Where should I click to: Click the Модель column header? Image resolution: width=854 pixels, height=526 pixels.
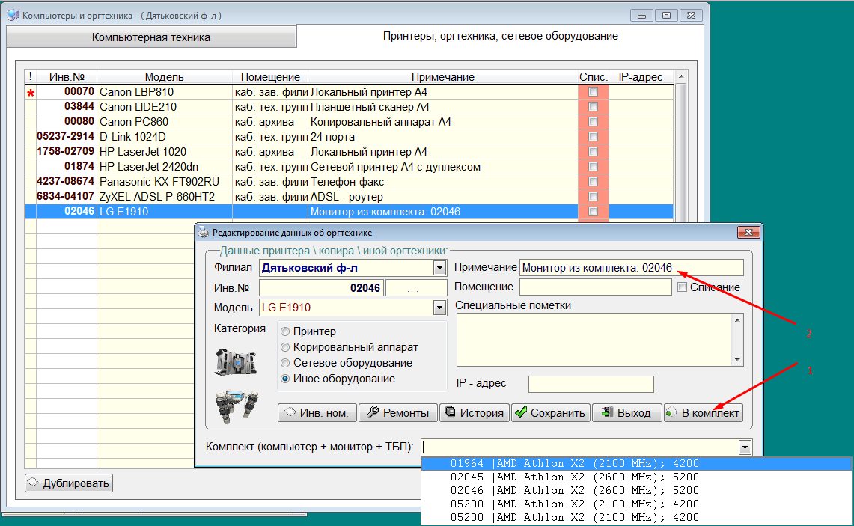[165, 77]
